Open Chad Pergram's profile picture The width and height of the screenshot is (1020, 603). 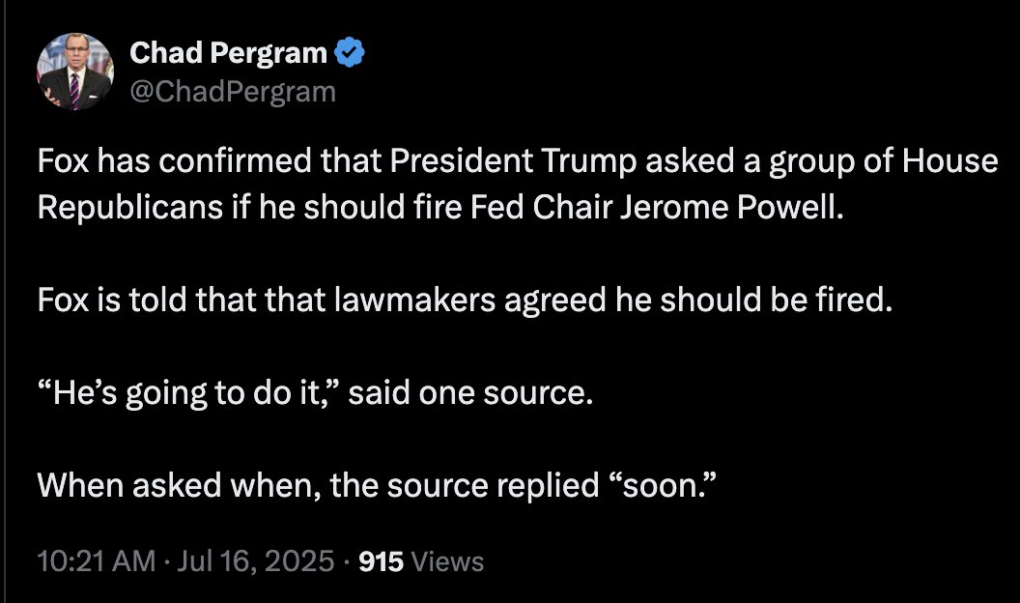pos(74,72)
